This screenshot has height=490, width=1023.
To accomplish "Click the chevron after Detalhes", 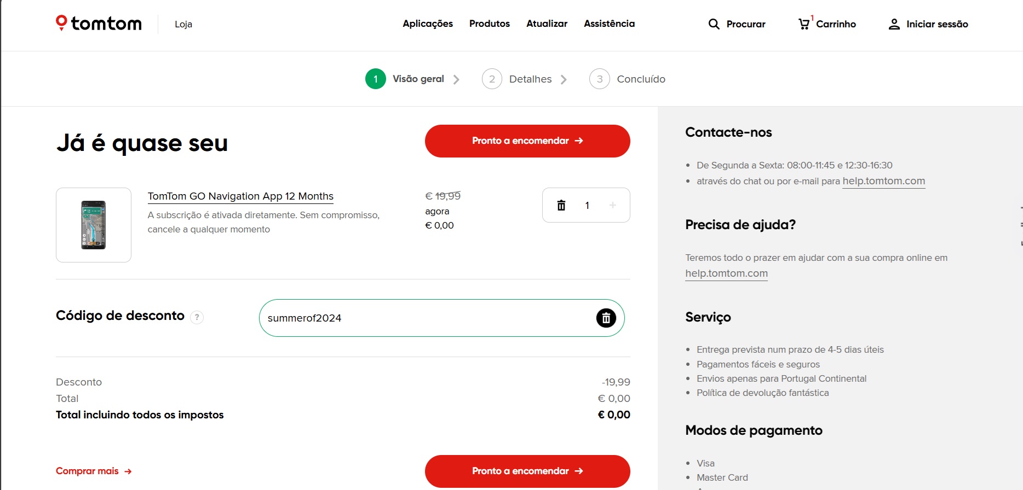I will click(564, 79).
